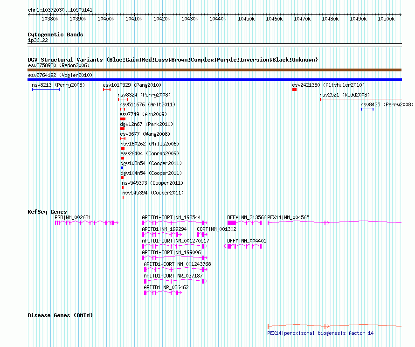The width and height of the screenshot is (415, 347).
Task: Click the 10380k ruler position
Action: pos(50,19)
